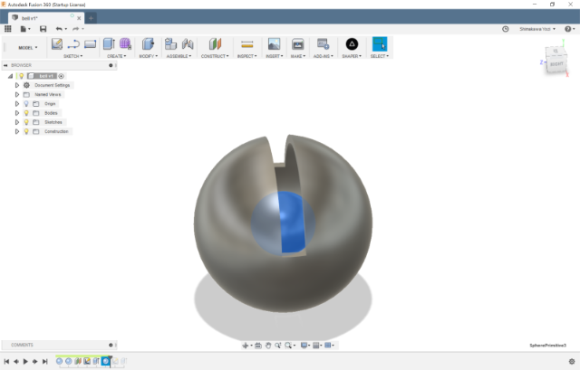
Task: Open the CONSTRUCT menu
Action: 215,56
